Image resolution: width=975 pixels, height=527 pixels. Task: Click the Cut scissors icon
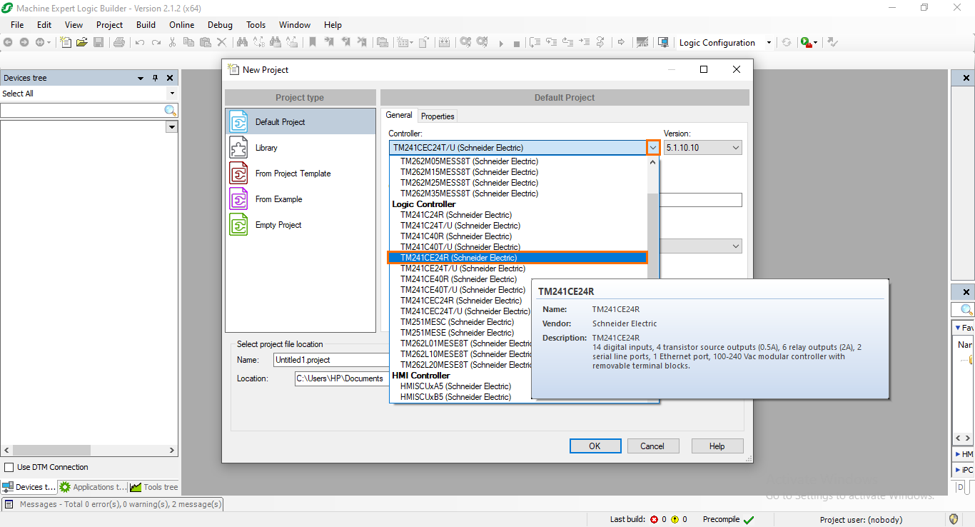click(x=172, y=43)
